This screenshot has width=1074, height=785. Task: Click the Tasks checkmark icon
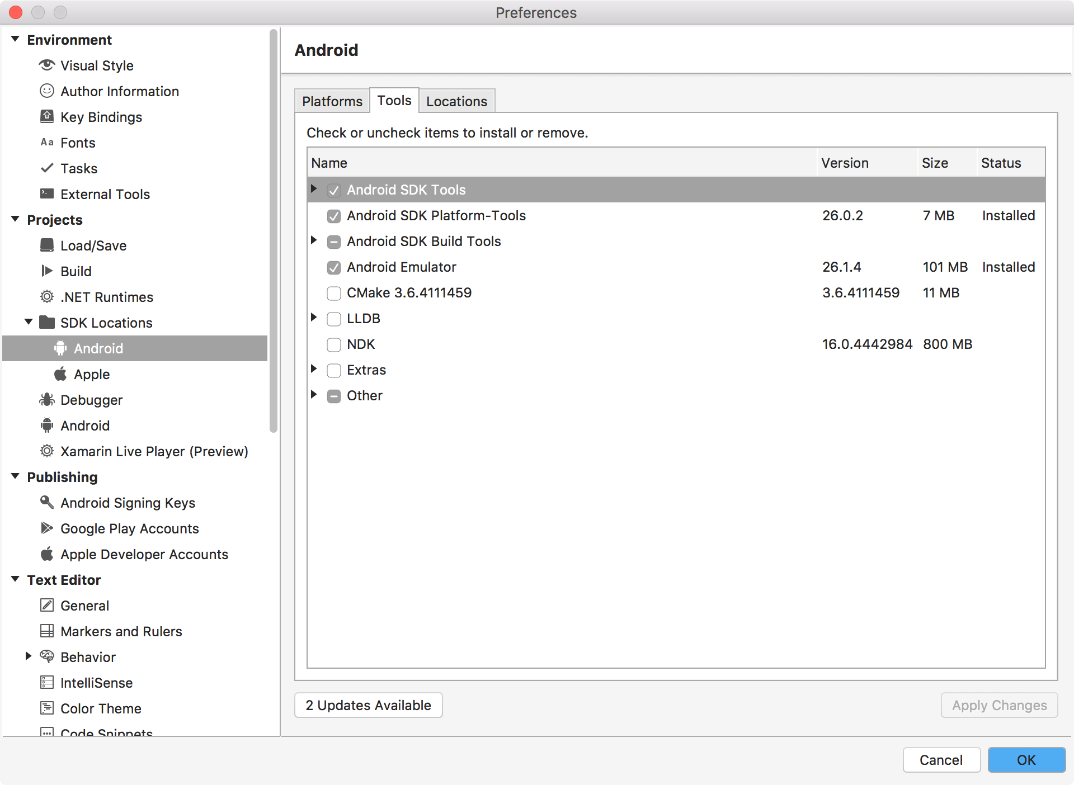click(x=47, y=168)
